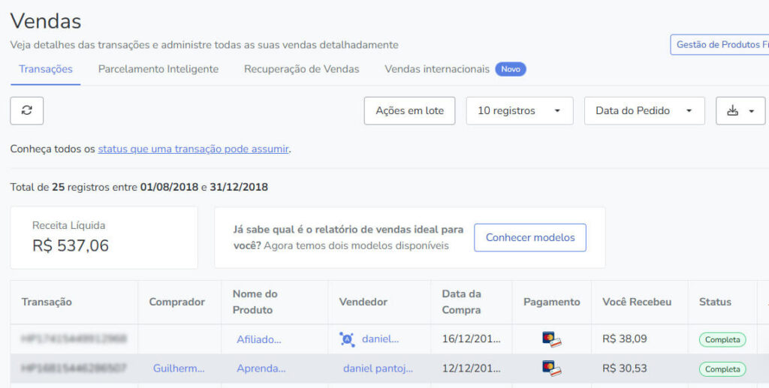Image resolution: width=769 pixels, height=388 pixels.
Task: Click the Conhecer modelos button
Action: point(530,238)
